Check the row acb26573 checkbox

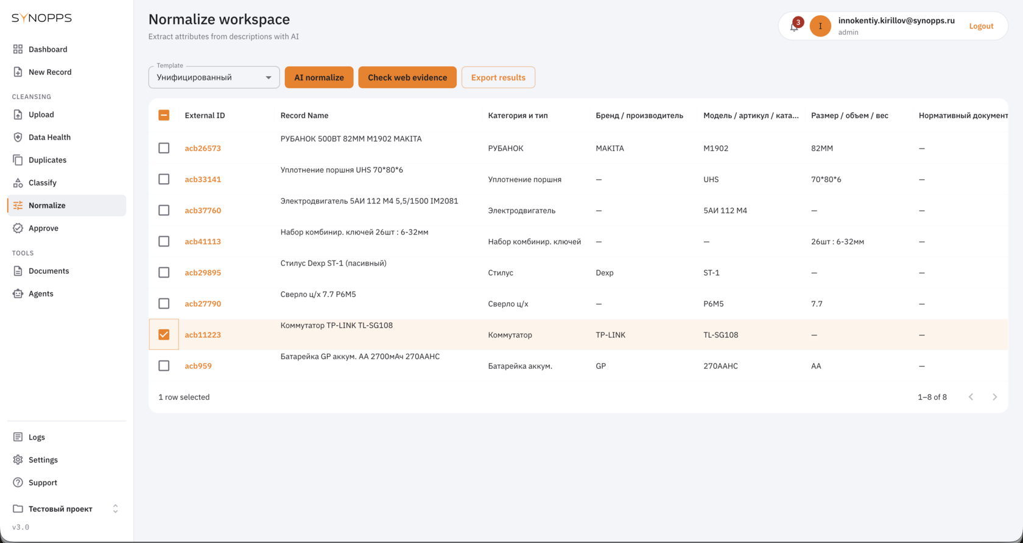point(164,148)
